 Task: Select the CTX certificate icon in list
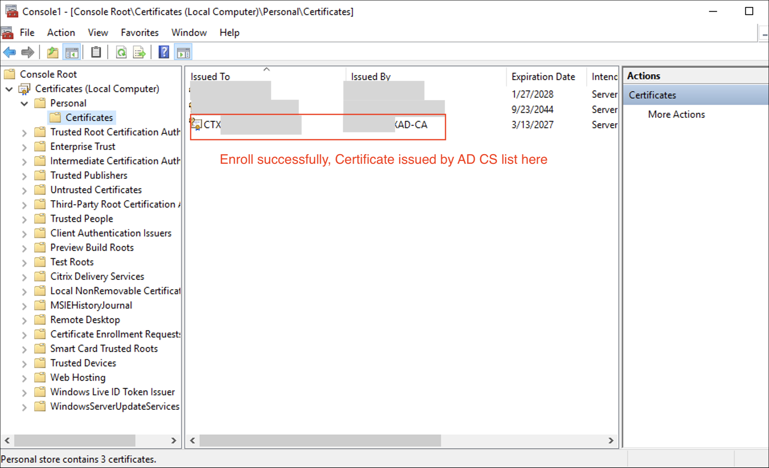(x=196, y=124)
